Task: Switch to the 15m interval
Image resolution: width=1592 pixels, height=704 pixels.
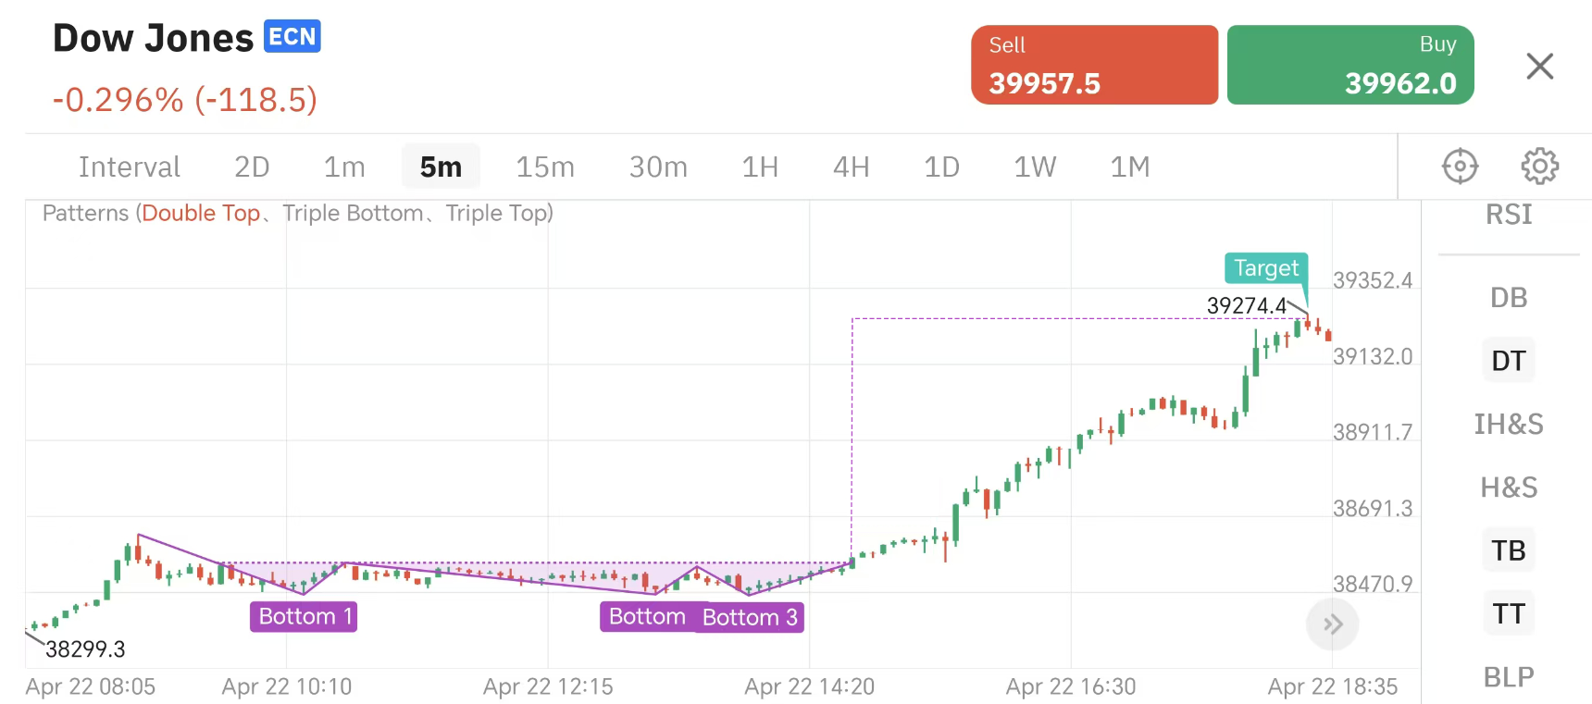Action: coord(545,167)
